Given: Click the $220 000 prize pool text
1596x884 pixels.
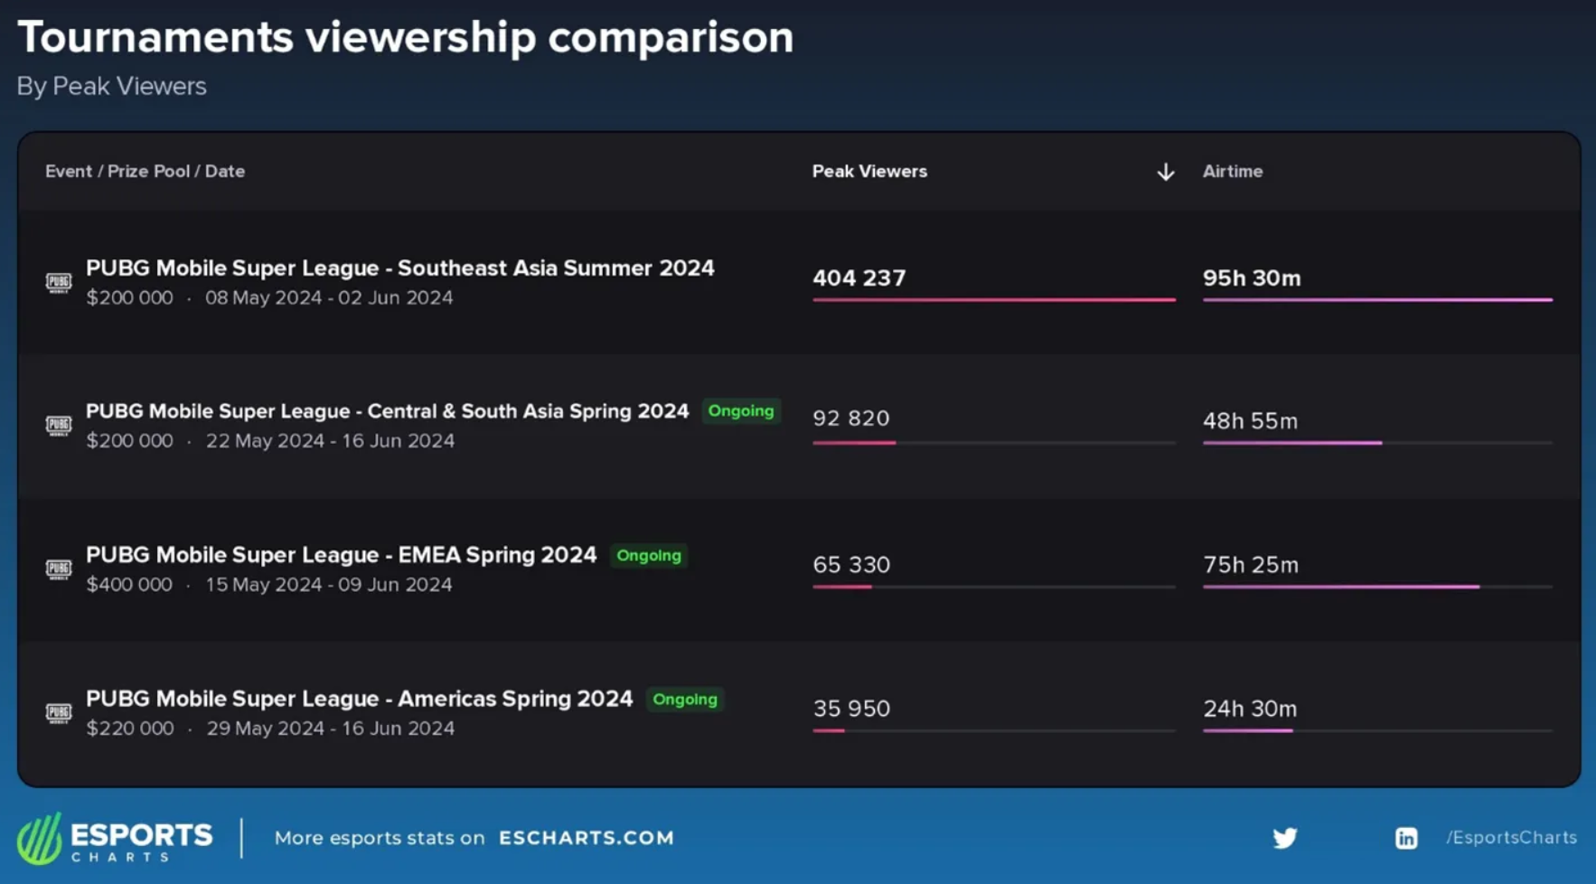Looking at the screenshot, I should click(x=130, y=729).
